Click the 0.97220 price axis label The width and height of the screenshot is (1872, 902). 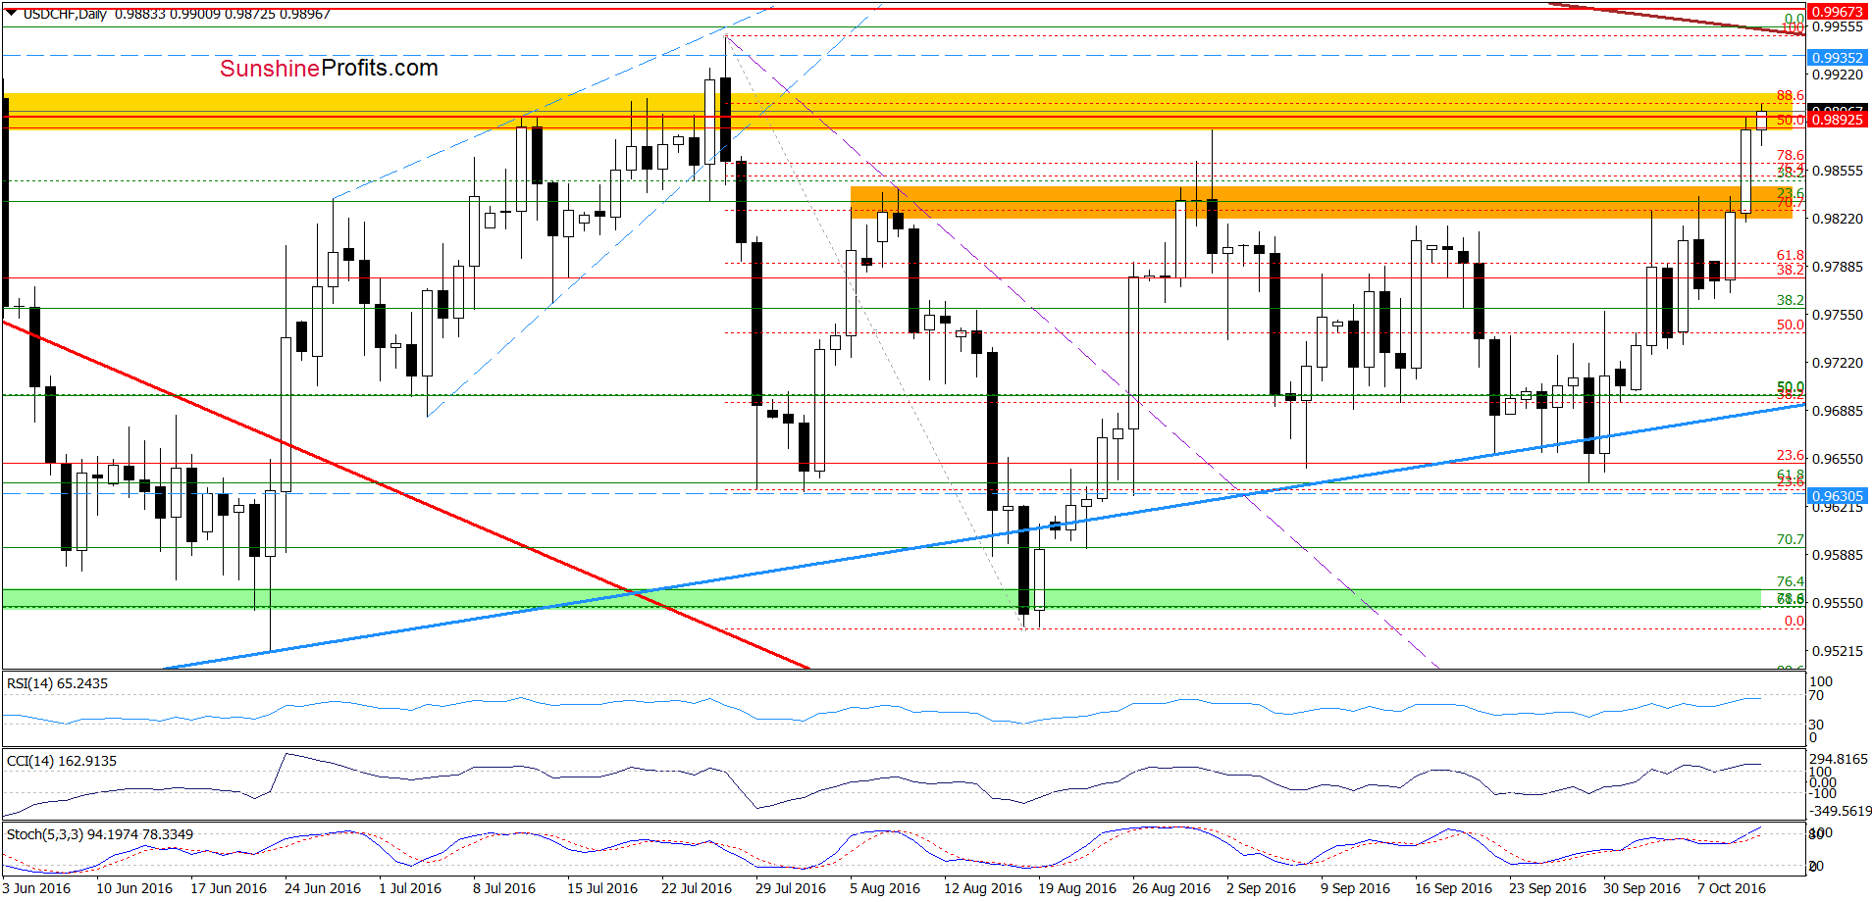1837,363
